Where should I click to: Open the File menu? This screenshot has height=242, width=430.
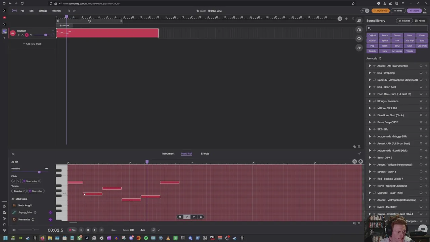(x=22, y=11)
